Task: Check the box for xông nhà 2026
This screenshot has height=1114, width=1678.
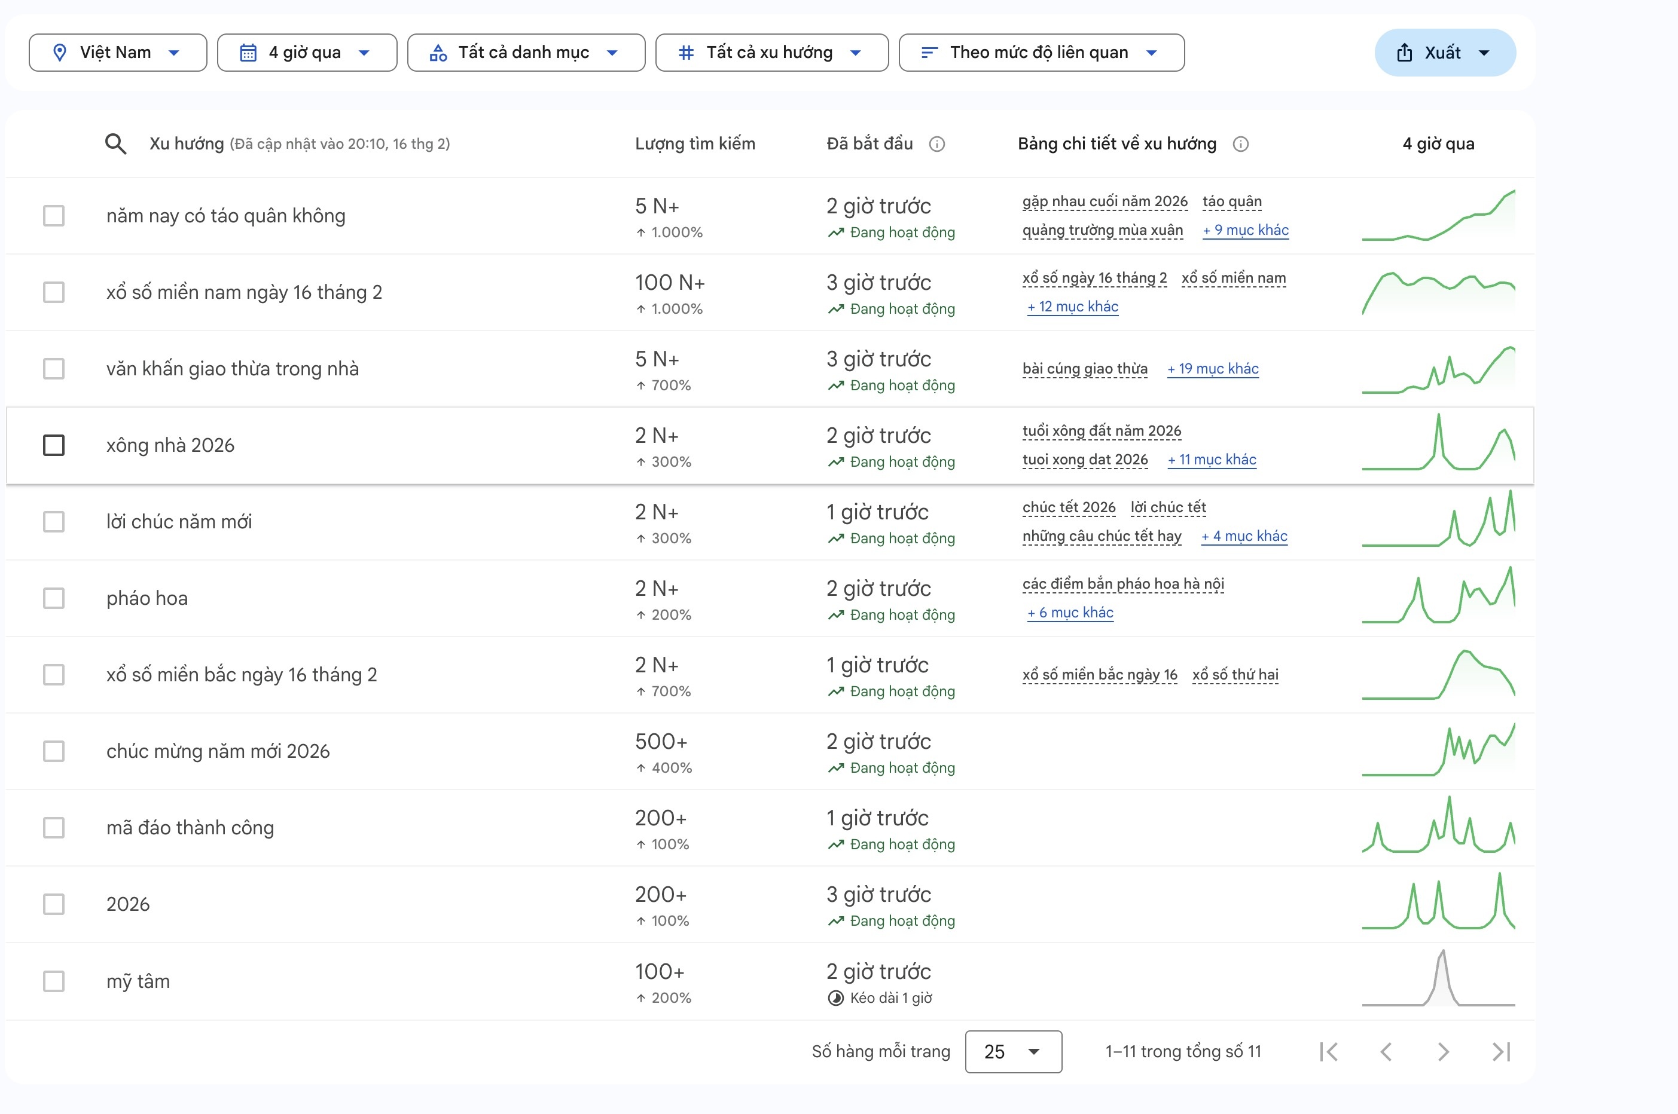Action: 54,445
